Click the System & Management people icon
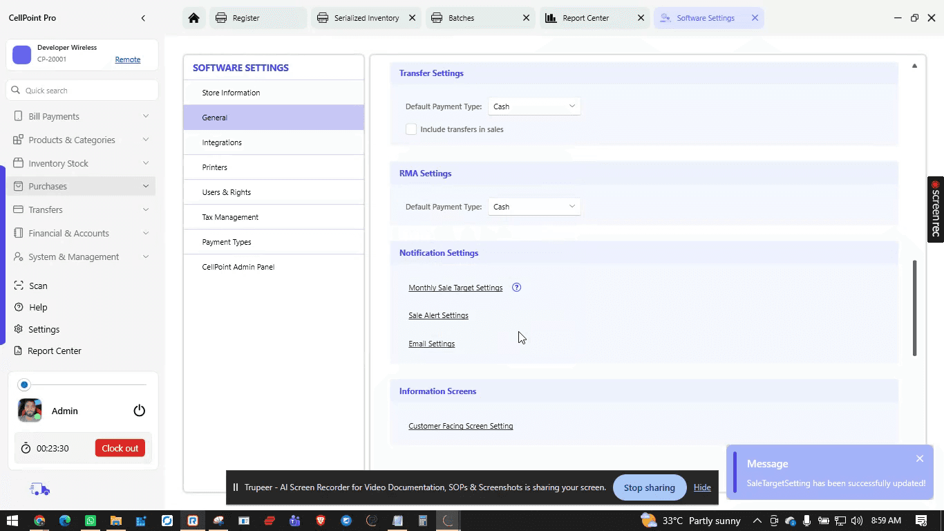The image size is (944, 531). point(18,257)
